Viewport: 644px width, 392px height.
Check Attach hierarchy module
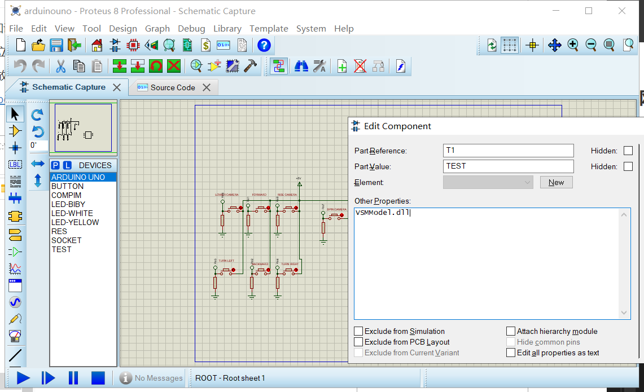(511, 331)
